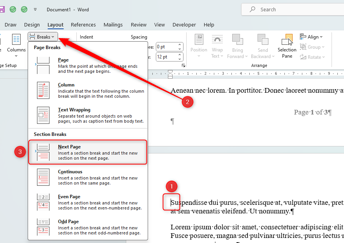The width and height of the screenshot is (344, 243).
Task: Click the Save icon in title bar
Action: [2, 9]
